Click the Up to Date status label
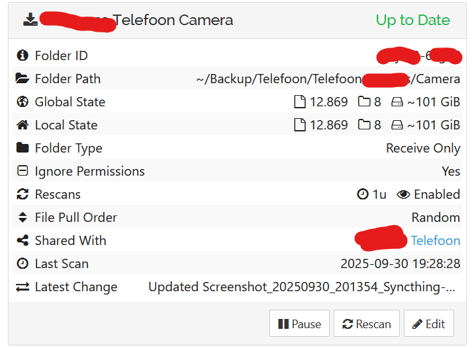 412,20
